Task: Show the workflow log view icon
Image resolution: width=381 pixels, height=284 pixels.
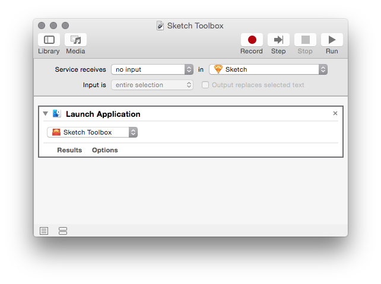Action: click(44, 231)
